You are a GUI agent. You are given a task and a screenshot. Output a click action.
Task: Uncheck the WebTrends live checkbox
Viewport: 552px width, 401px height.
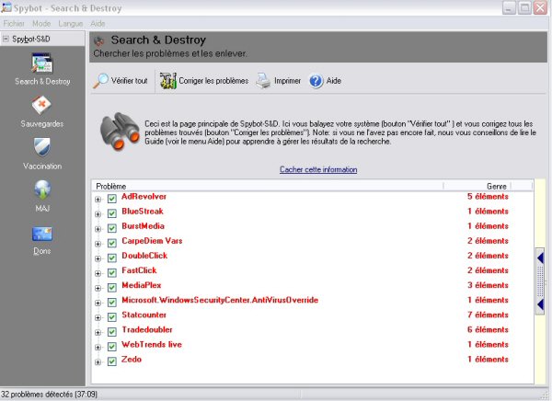[x=112, y=347]
